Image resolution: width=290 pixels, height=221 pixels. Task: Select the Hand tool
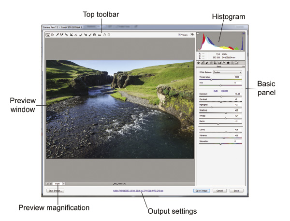click(52, 35)
